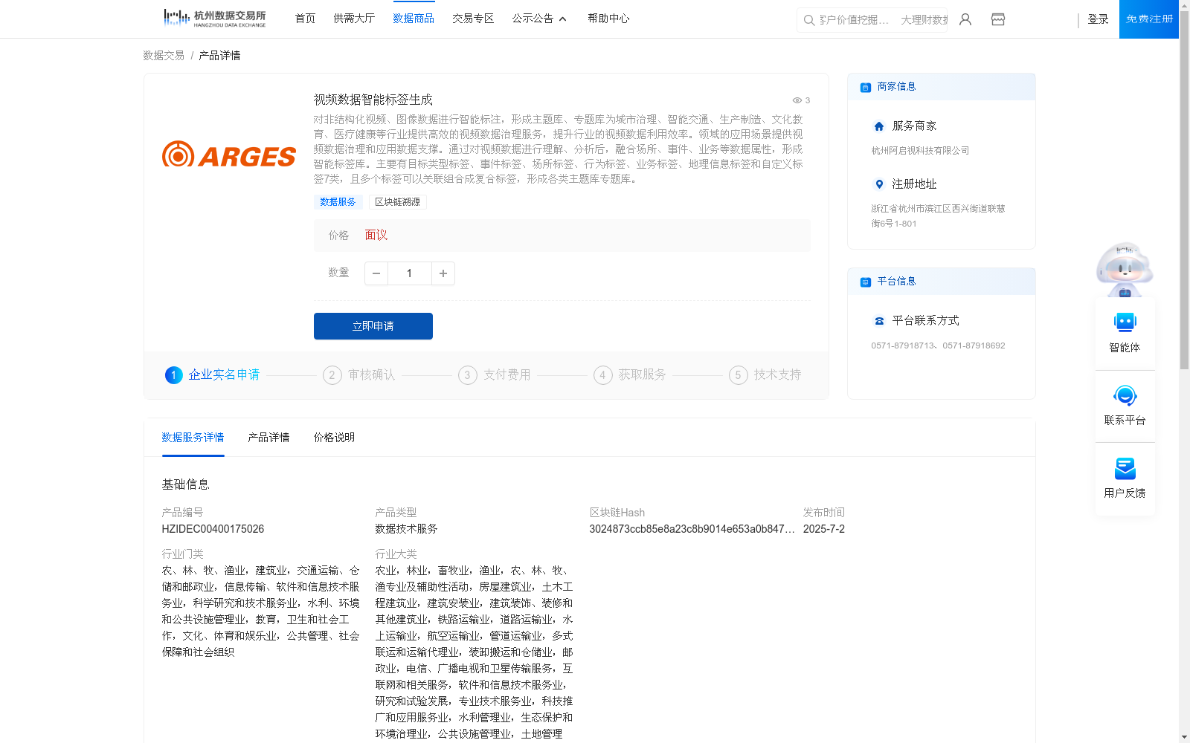Image resolution: width=1190 pixels, height=743 pixels.
Task: Click product number HZIDEC00400175026
Action: pos(213,529)
